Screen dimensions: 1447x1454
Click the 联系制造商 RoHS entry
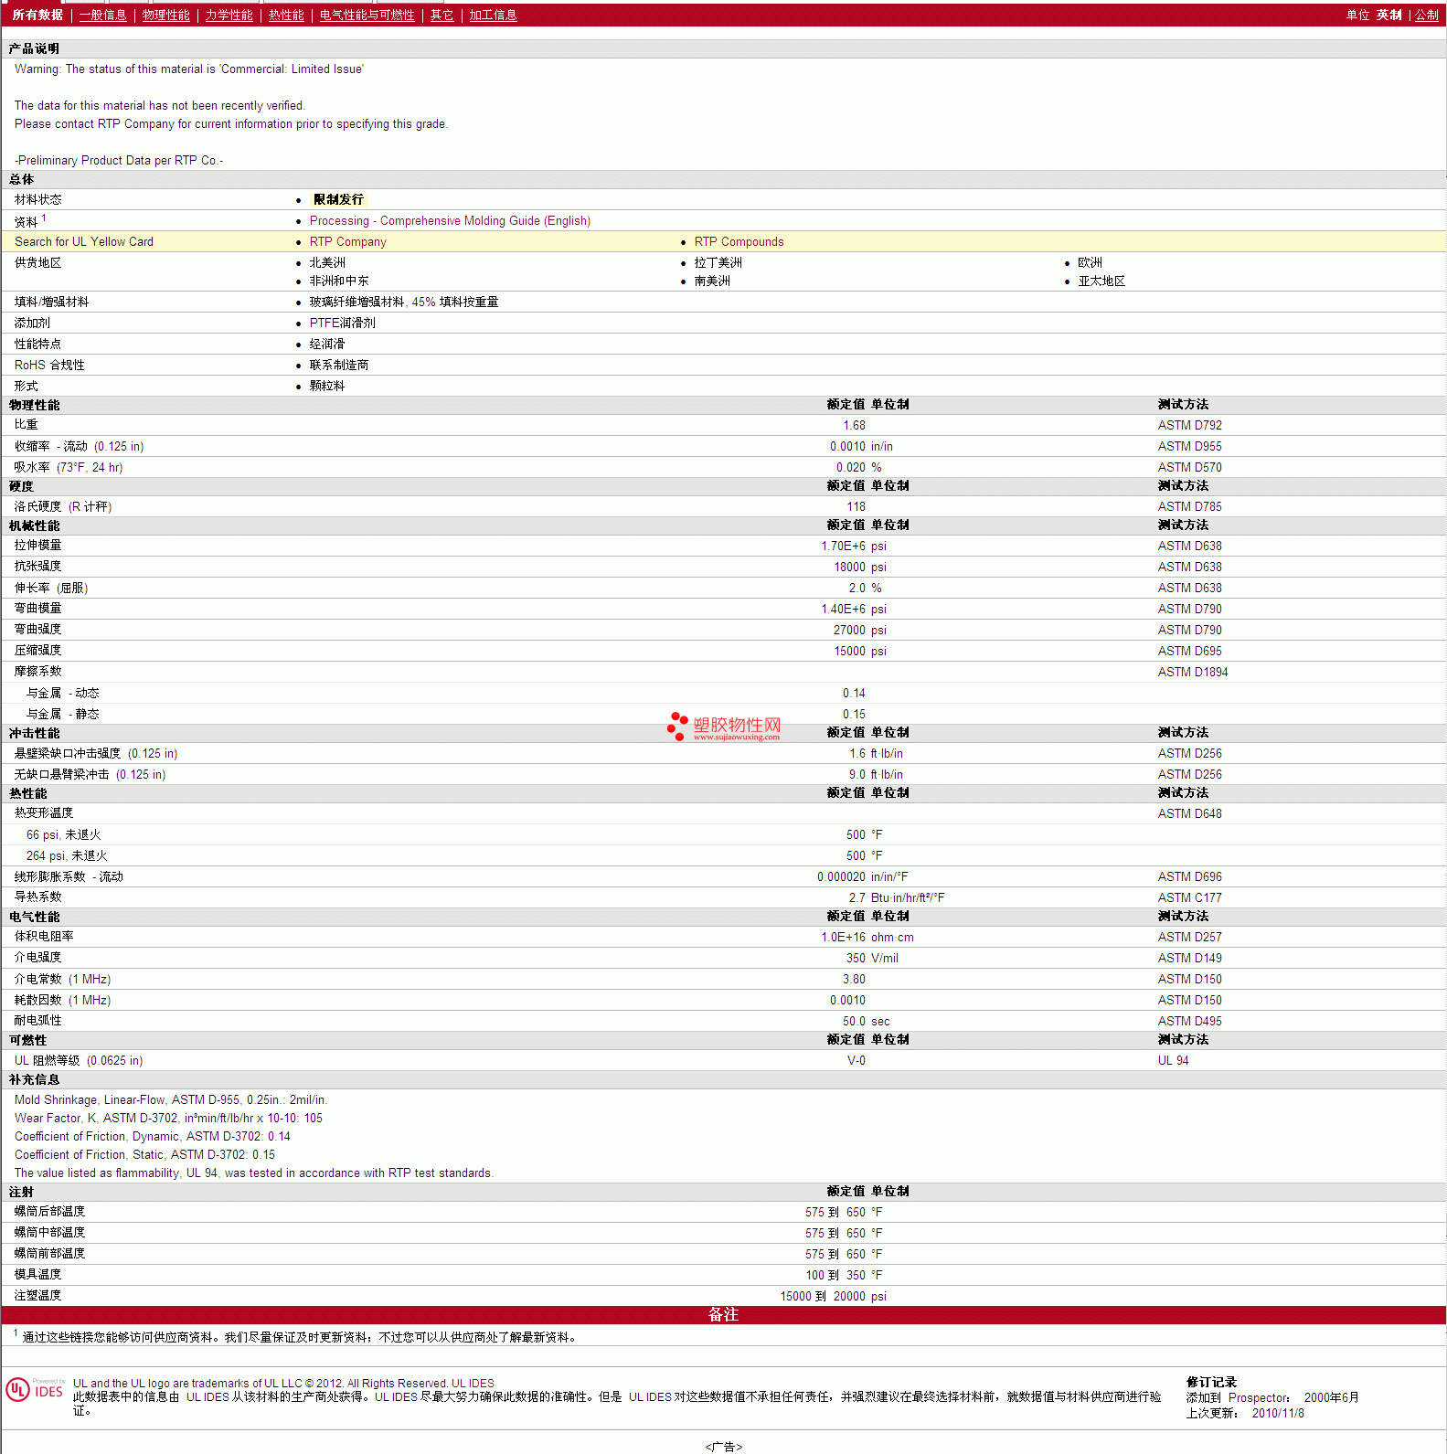tap(339, 365)
